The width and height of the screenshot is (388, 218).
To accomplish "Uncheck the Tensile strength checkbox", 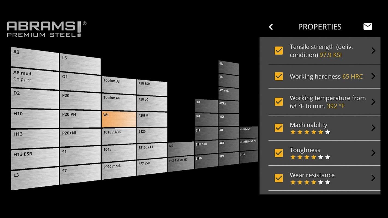I will coord(279,51).
